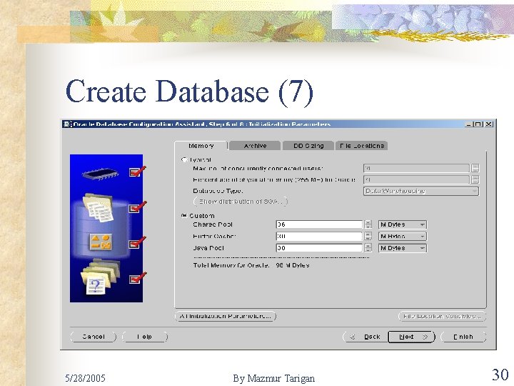Click the database cylinder documents icon
The width and height of the screenshot is (514, 386).
(x=99, y=207)
